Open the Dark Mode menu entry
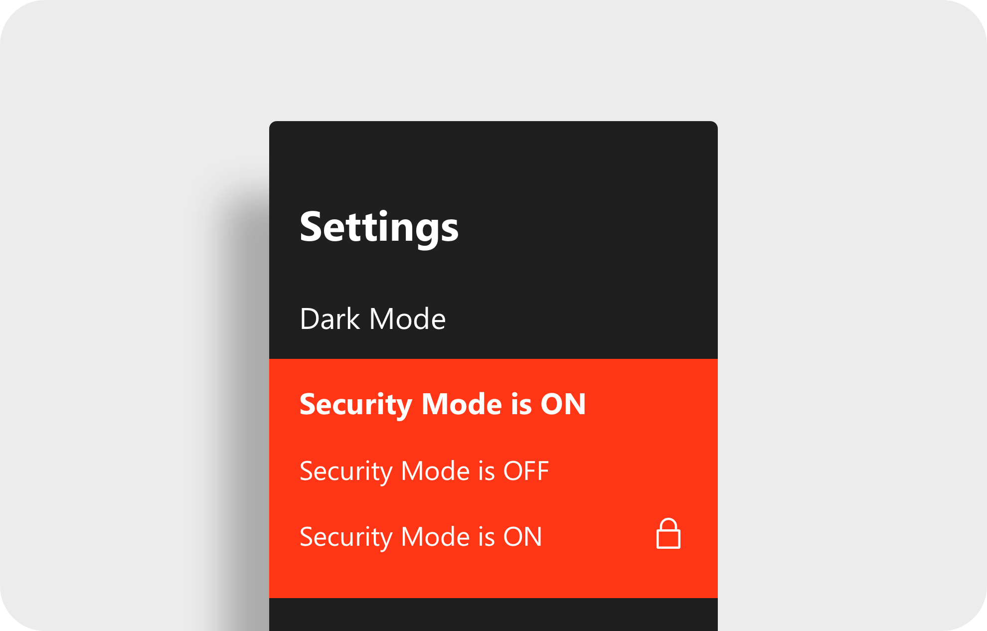Image resolution: width=987 pixels, height=631 pixels. click(x=372, y=319)
